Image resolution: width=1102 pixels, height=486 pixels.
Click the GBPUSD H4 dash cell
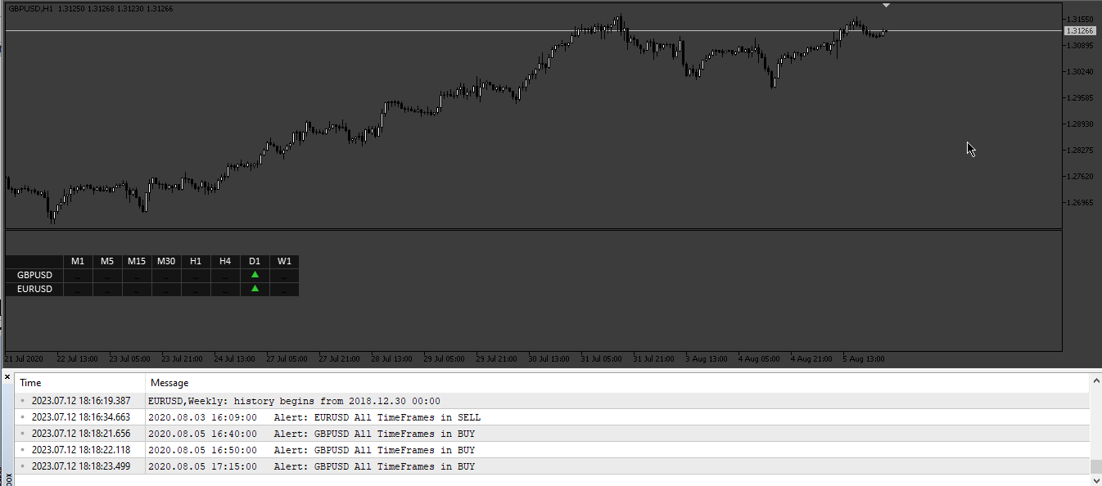tap(225, 276)
